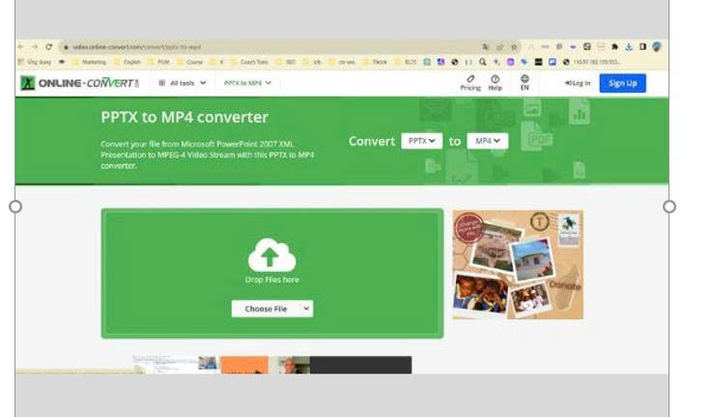
Task: Click the PPTX to MP4 converter heading
Action: click(185, 117)
